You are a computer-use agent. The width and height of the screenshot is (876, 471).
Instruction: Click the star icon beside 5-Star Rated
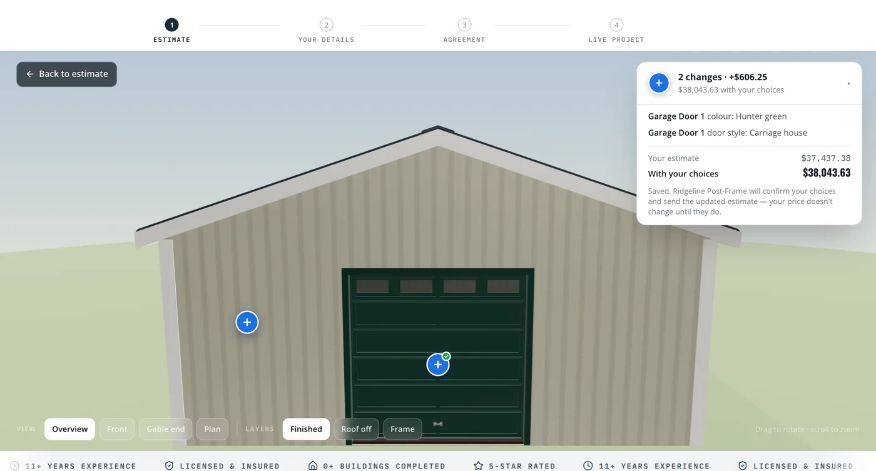click(479, 466)
